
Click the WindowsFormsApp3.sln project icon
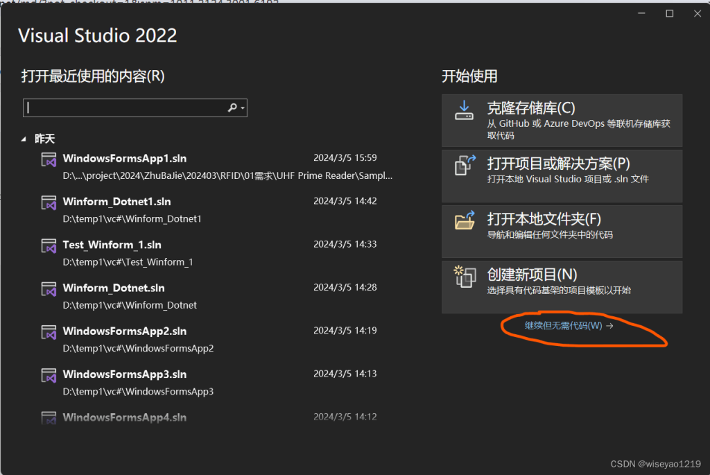pos(49,374)
